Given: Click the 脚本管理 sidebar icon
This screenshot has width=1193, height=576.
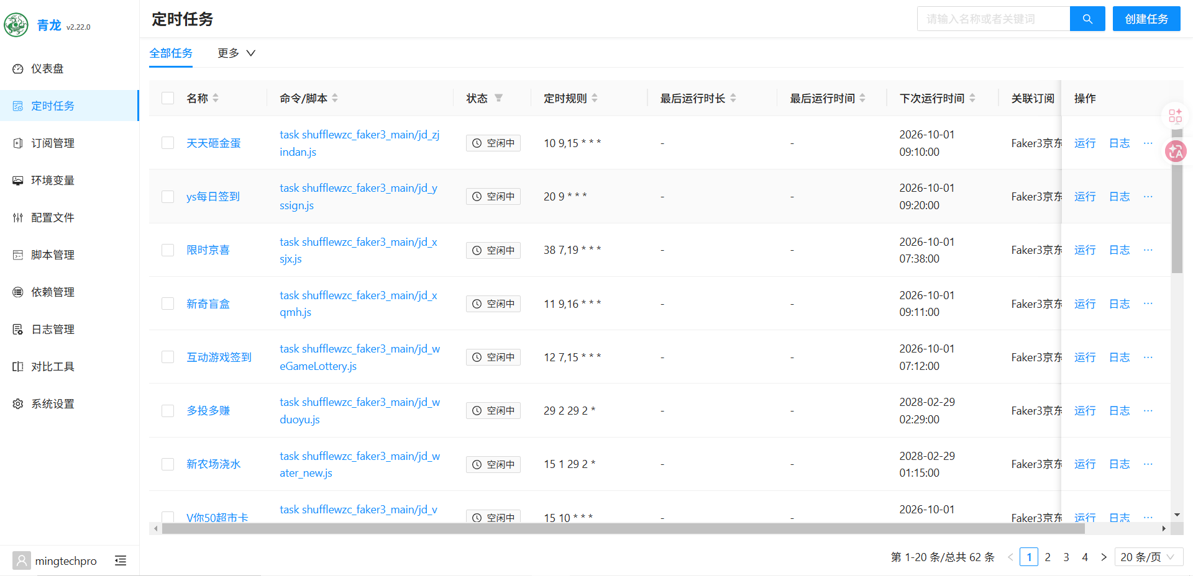Looking at the screenshot, I should 18,255.
